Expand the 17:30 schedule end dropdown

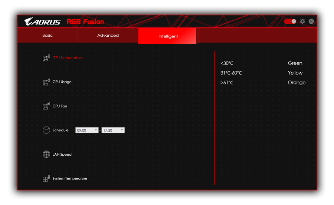(113, 130)
